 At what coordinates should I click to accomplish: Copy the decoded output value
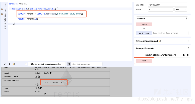[x=37, y=84]
